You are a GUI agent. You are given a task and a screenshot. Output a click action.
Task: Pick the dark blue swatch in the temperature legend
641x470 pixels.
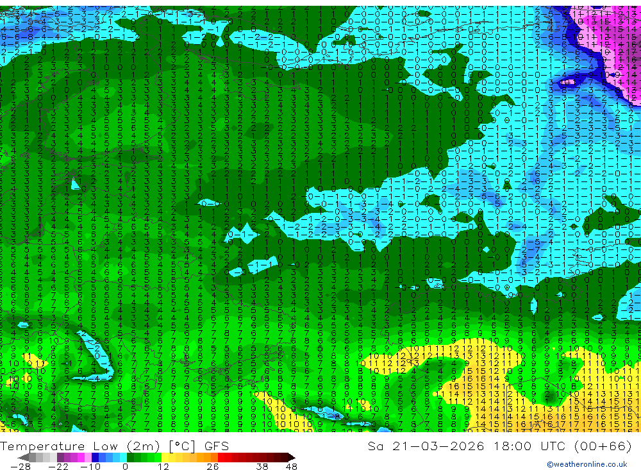click(x=96, y=458)
